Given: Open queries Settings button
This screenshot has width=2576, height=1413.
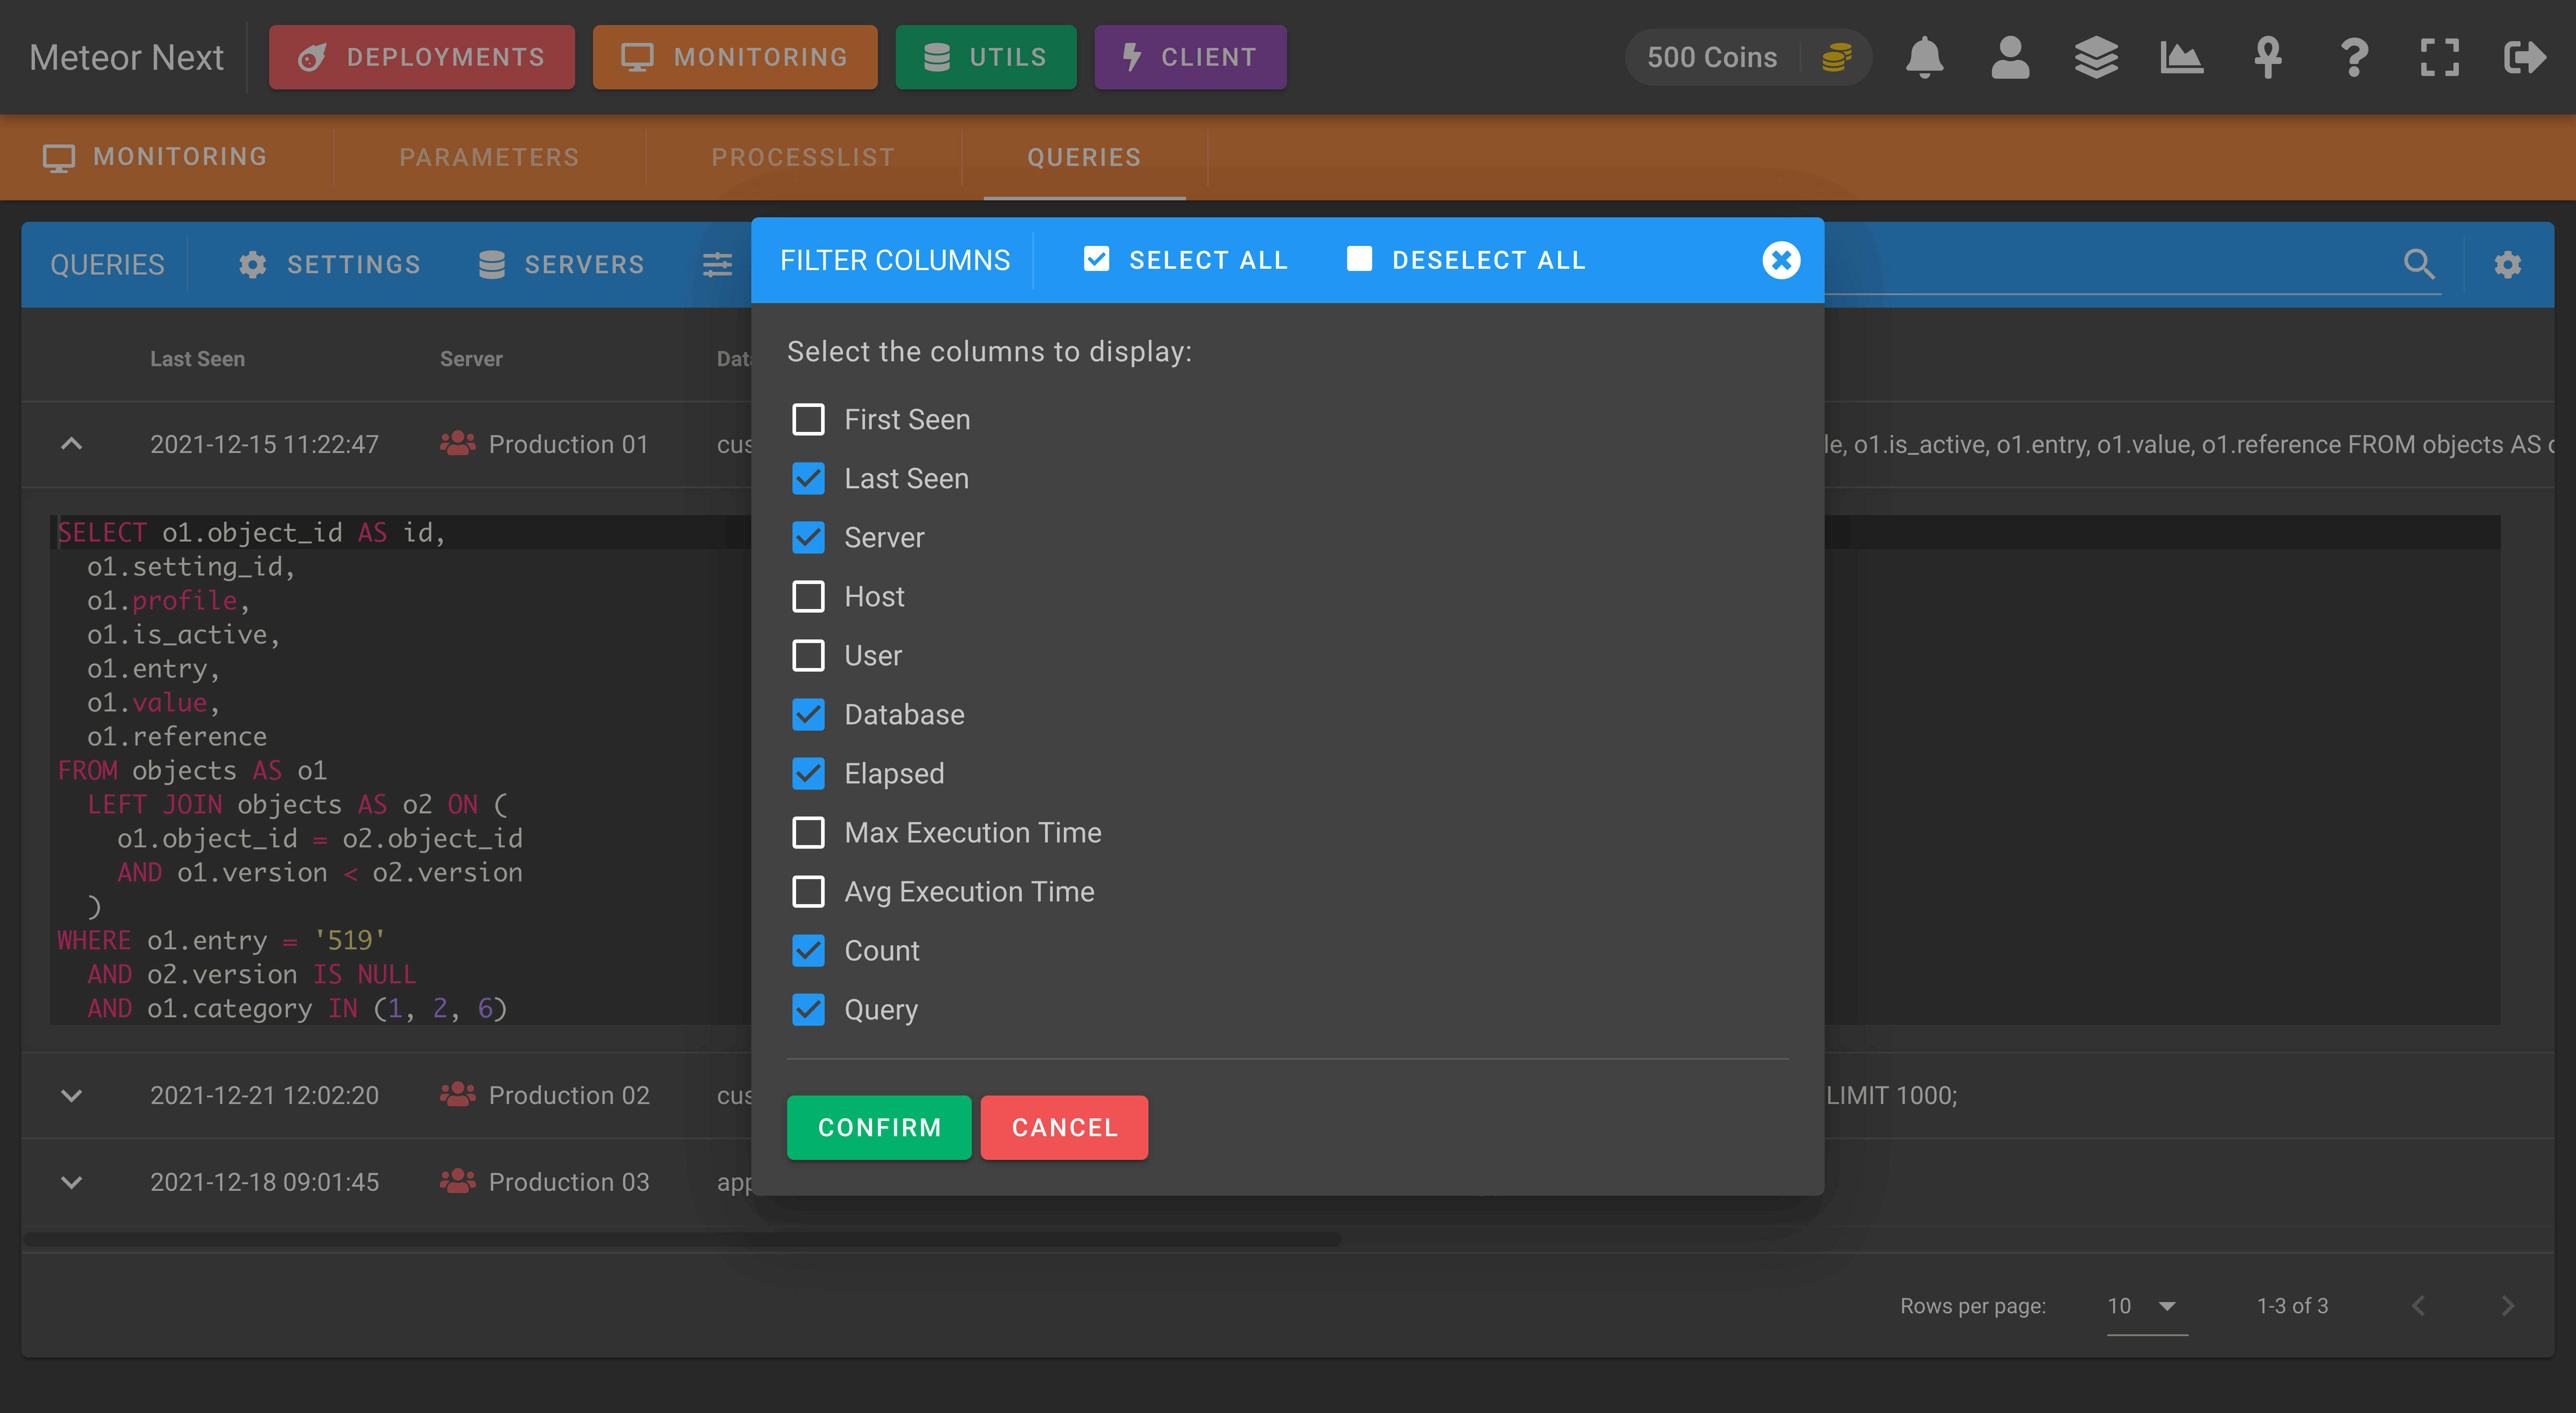Looking at the screenshot, I should point(329,265).
